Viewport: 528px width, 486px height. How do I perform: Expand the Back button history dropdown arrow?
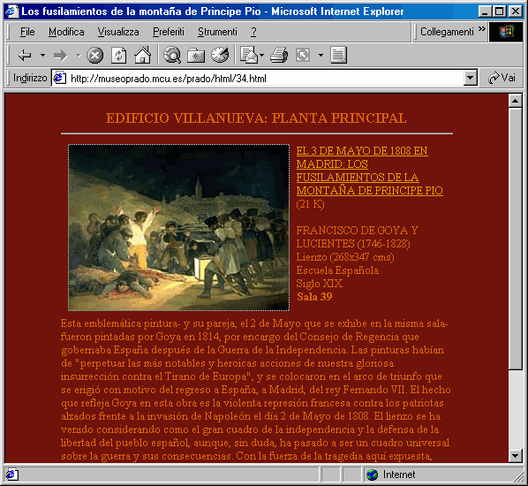(x=42, y=55)
